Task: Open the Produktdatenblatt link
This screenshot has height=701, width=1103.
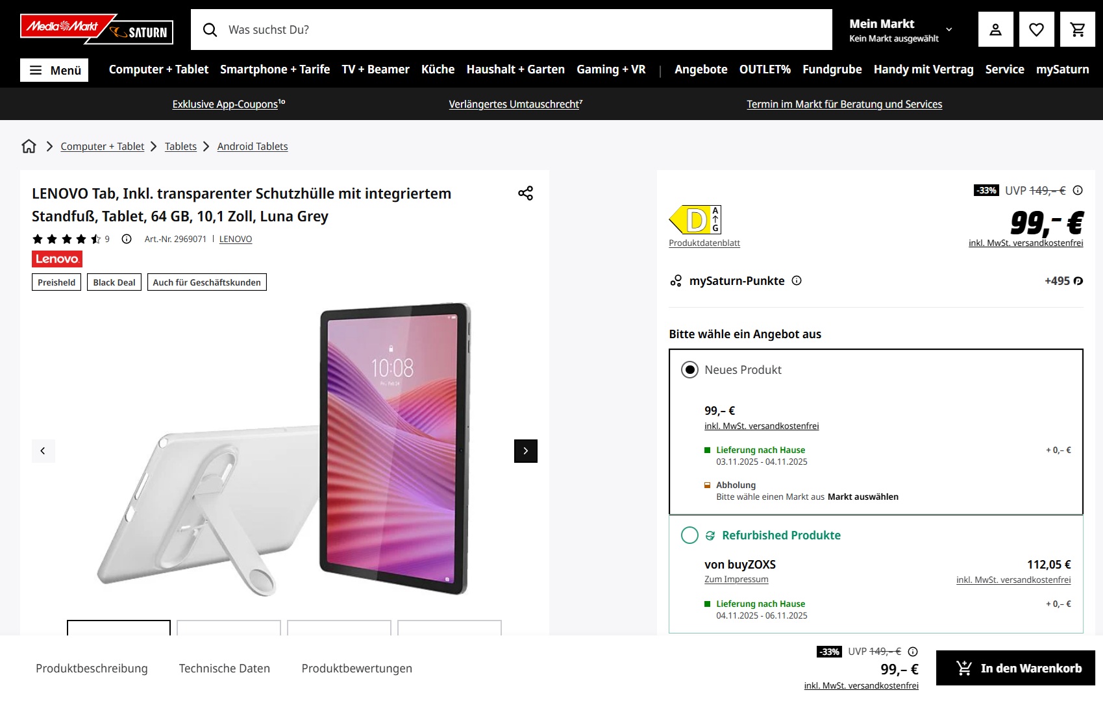Action: click(704, 243)
